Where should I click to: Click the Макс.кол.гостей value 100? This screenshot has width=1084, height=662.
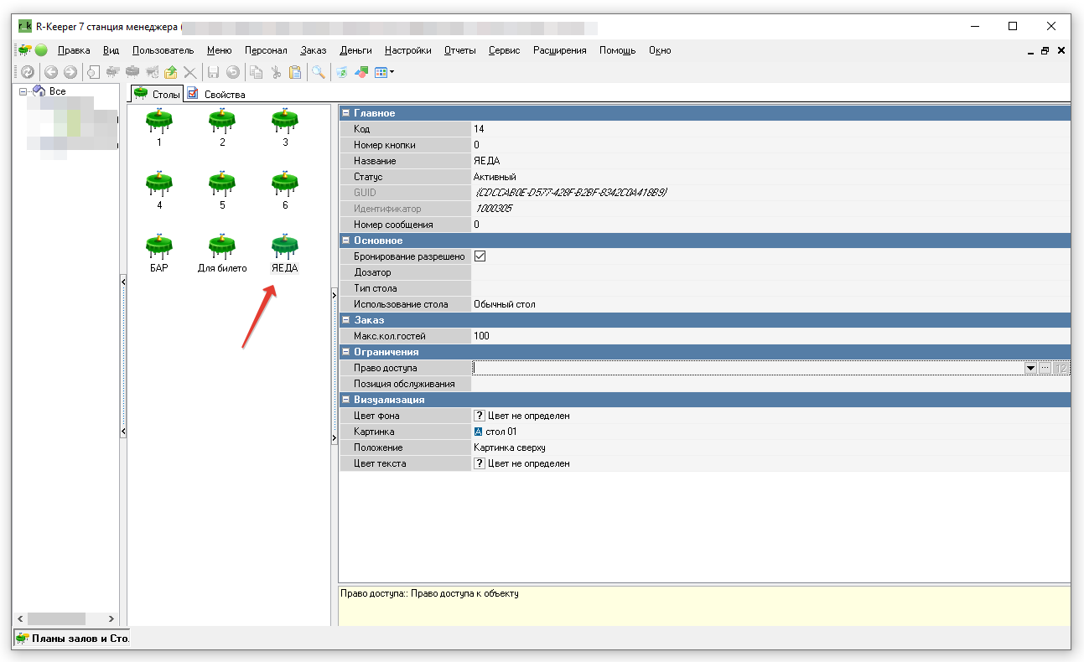coord(481,336)
